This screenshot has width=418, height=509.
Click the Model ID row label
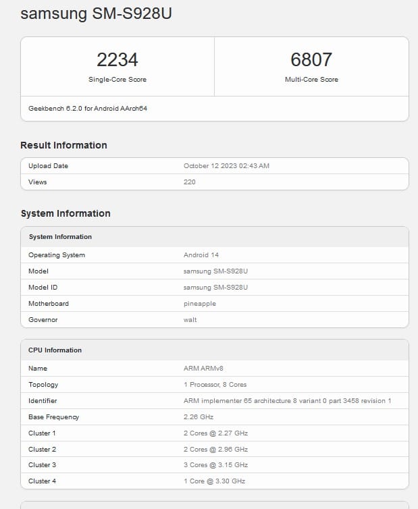[43, 288]
